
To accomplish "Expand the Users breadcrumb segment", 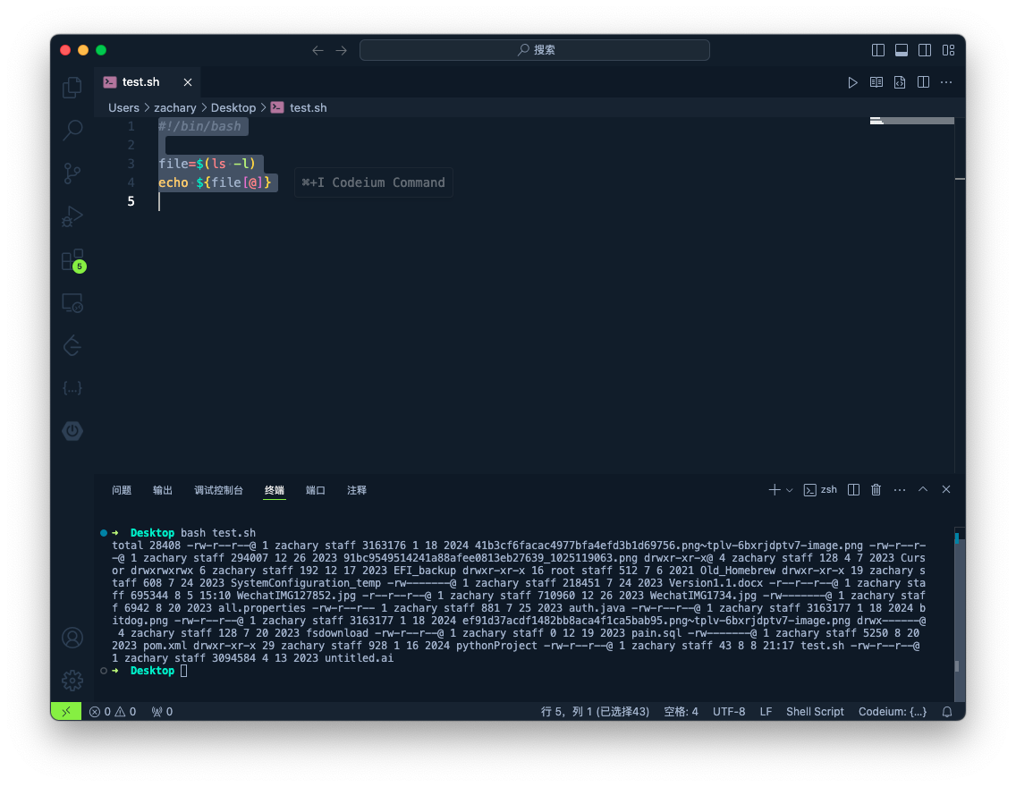I will click(x=123, y=107).
